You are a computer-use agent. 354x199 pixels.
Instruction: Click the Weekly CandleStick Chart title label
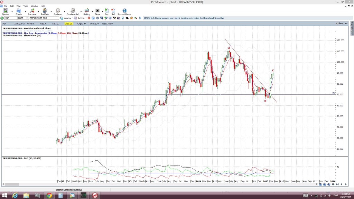(27, 28)
